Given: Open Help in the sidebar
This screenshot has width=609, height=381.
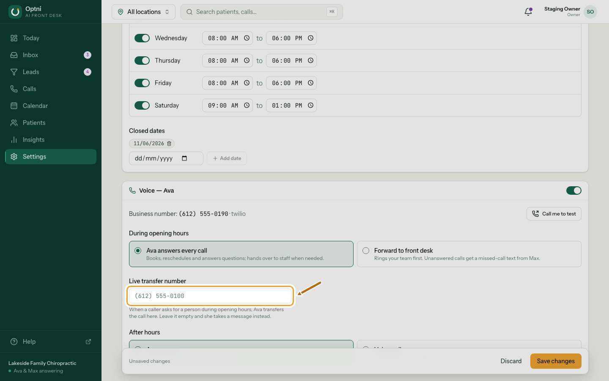Looking at the screenshot, I should tap(51, 342).
